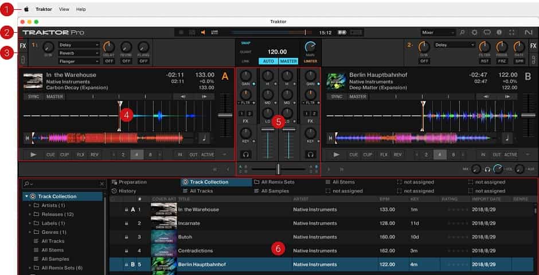Toggle fullscreen with the header icon
The width and height of the screenshot is (539, 275).
coord(512,33)
